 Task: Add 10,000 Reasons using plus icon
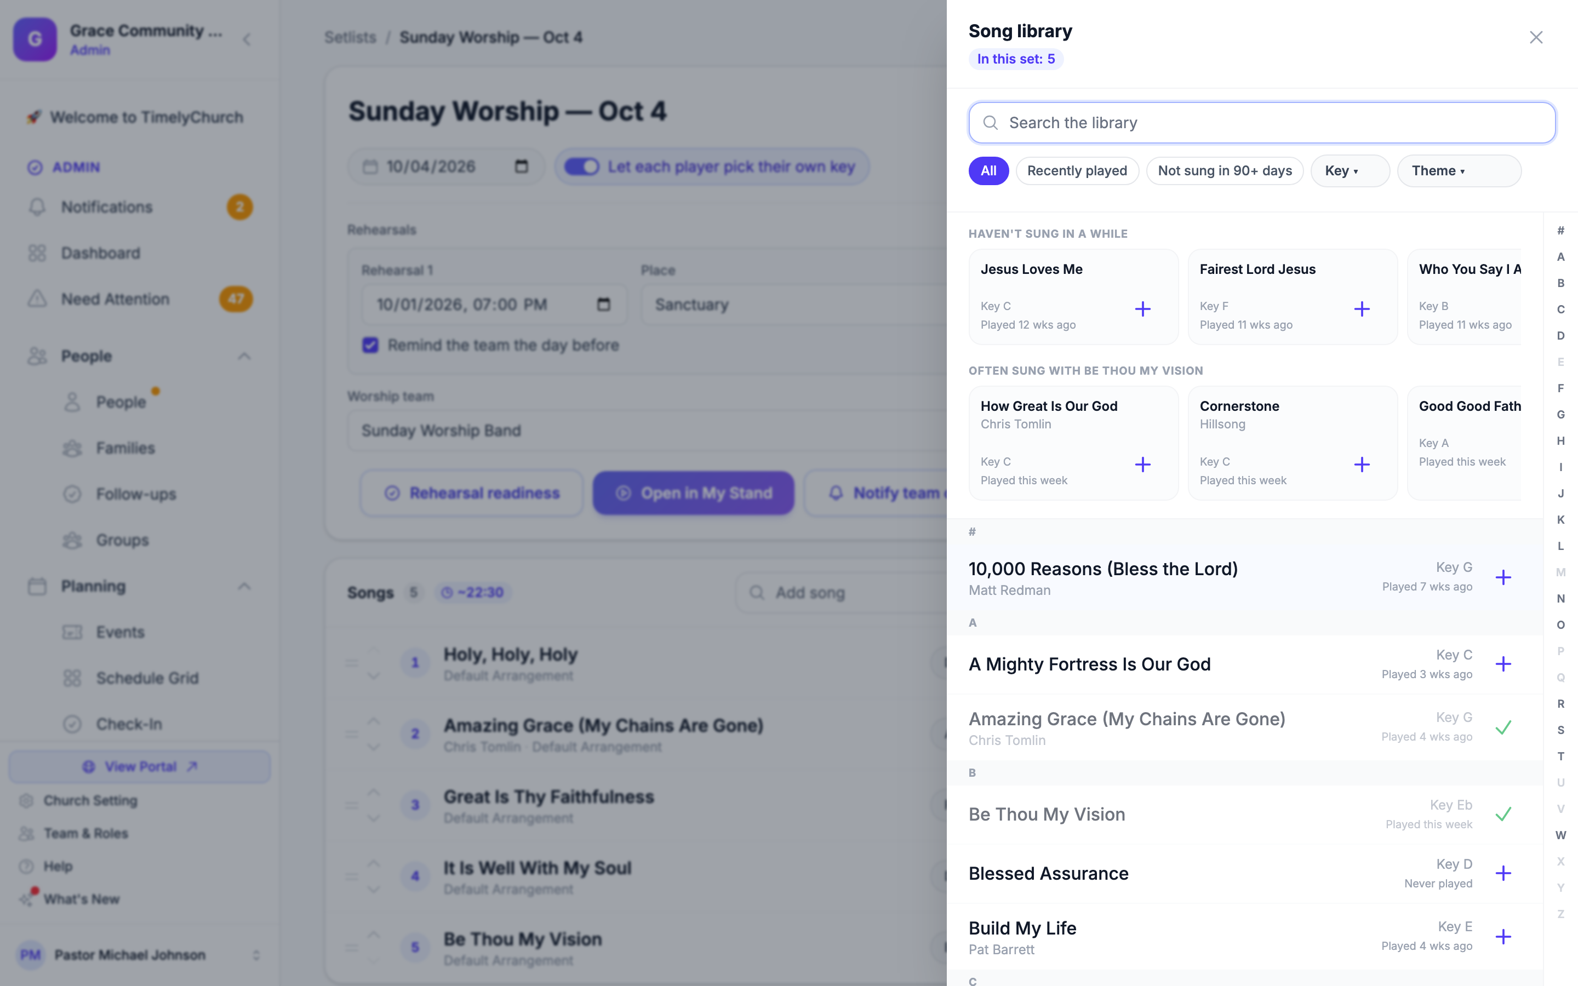click(1503, 577)
